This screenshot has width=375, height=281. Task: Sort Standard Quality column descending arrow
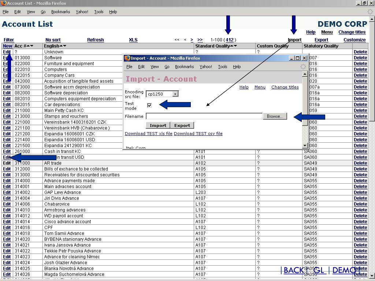[x=235, y=46]
